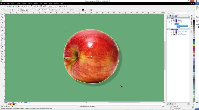Select the Shape tool in toolbox
199x110 pixels.
[2, 17]
